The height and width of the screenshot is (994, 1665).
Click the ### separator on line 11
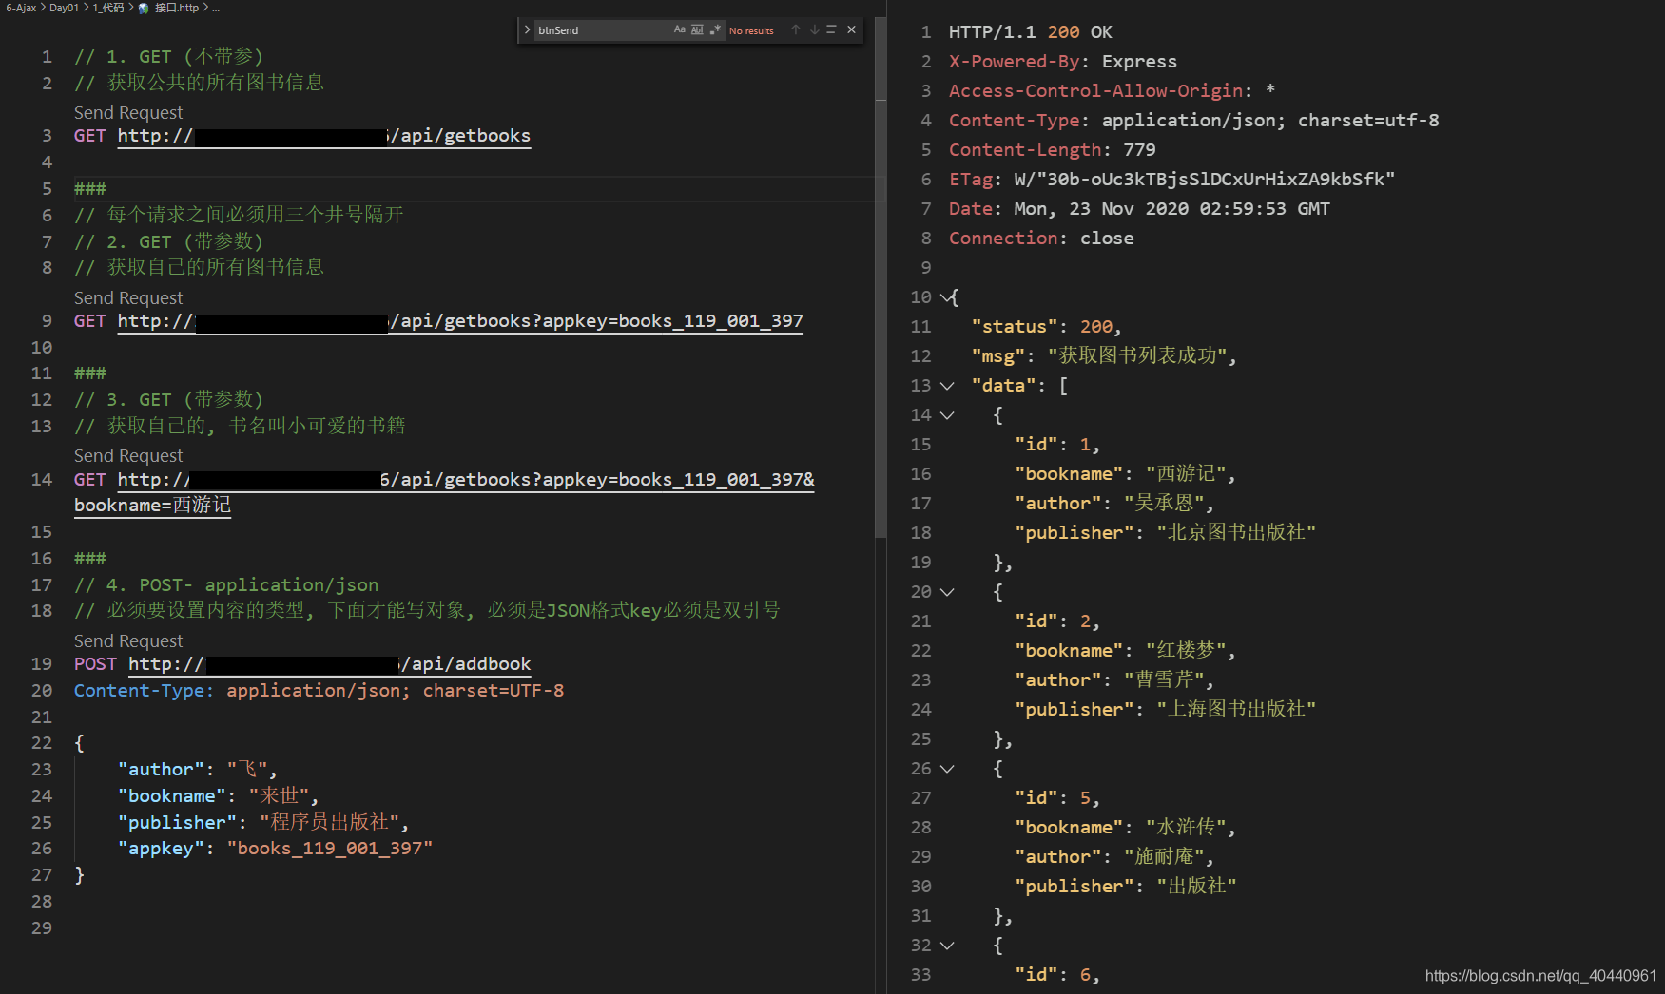[90, 373]
